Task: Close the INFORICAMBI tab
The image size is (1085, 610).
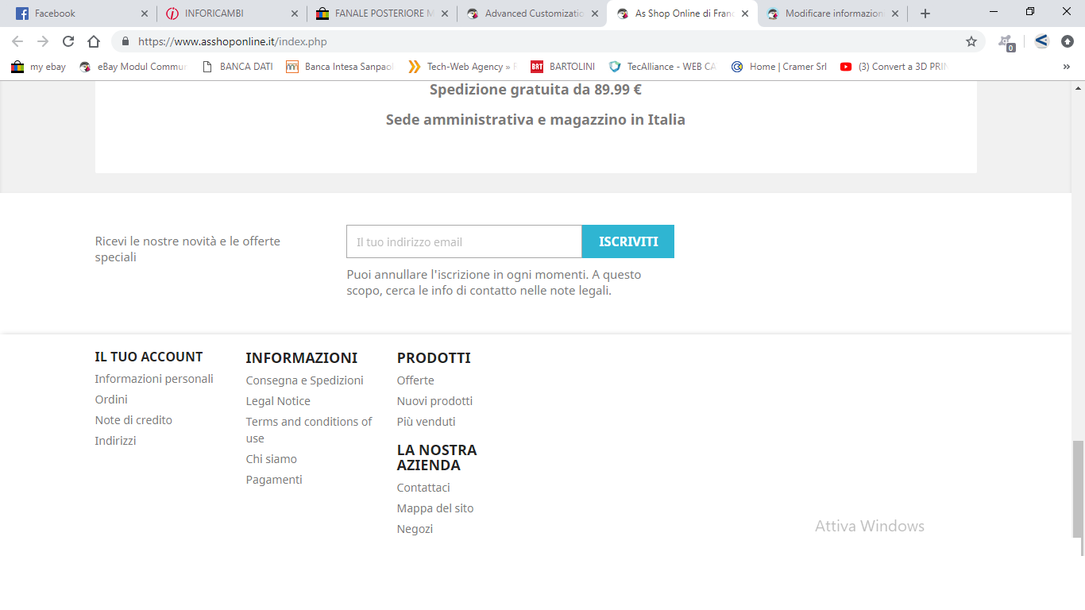Action: pyautogui.click(x=295, y=14)
